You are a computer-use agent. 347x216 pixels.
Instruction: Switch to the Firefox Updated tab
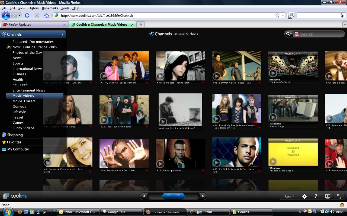pos(33,24)
